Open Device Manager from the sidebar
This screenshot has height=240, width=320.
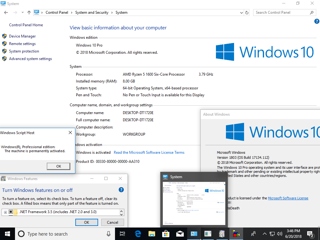tap(22, 36)
